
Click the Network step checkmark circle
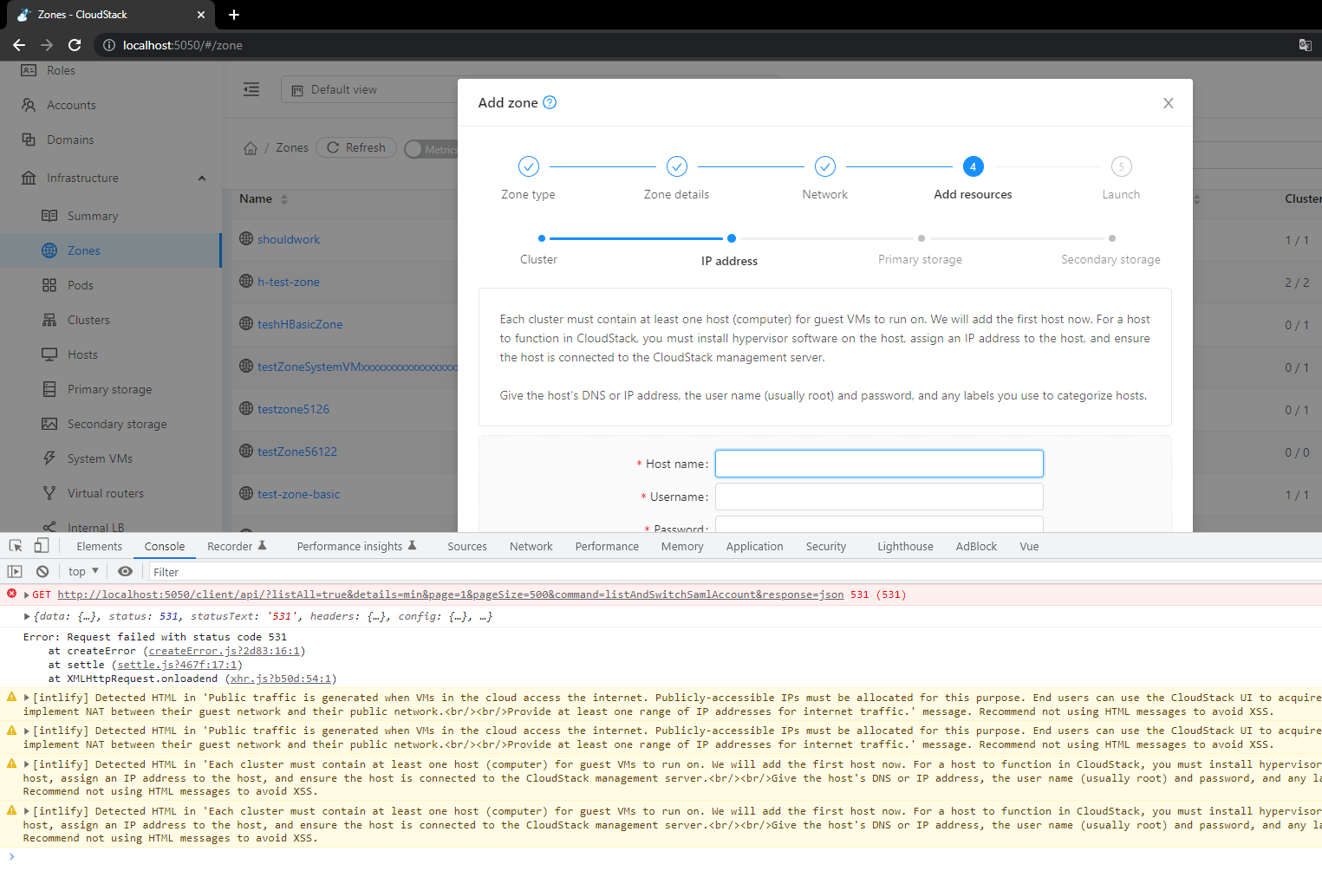pyautogui.click(x=825, y=166)
